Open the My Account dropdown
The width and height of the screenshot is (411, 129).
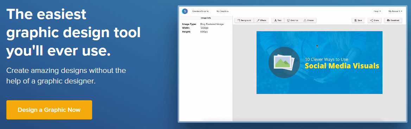395,11
